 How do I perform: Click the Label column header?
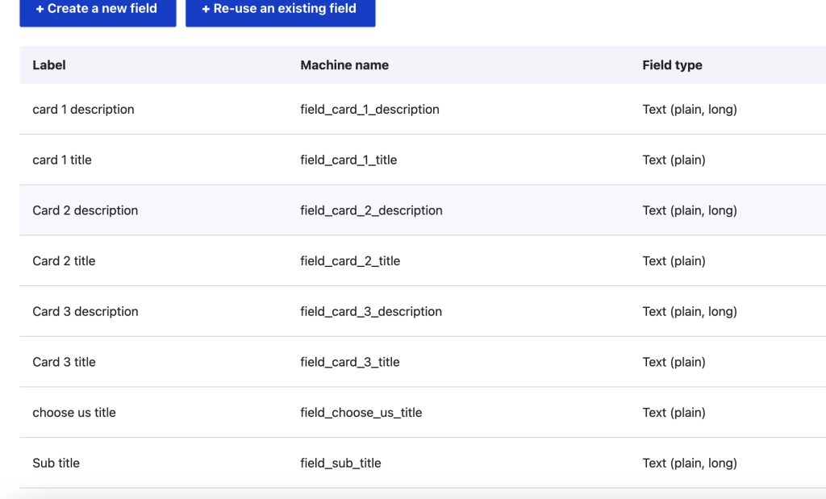(49, 65)
